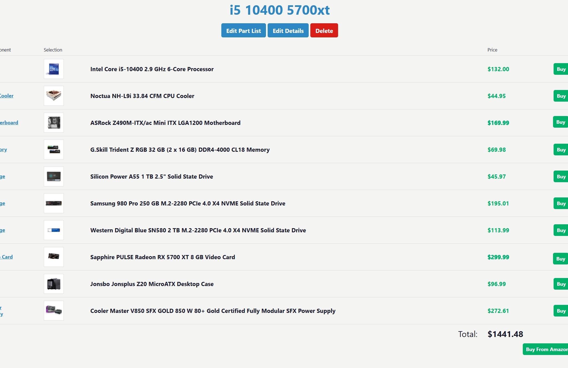This screenshot has width=568, height=368.
Task: Click the $272.61 power supply price
Action: coord(498,311)
